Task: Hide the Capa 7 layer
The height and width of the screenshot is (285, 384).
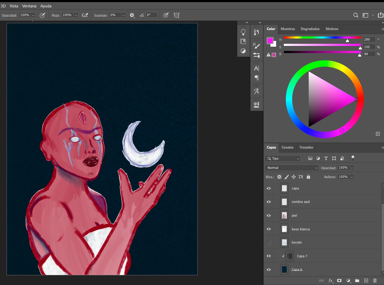Action: pyautogui.click(x=269, y=256)
